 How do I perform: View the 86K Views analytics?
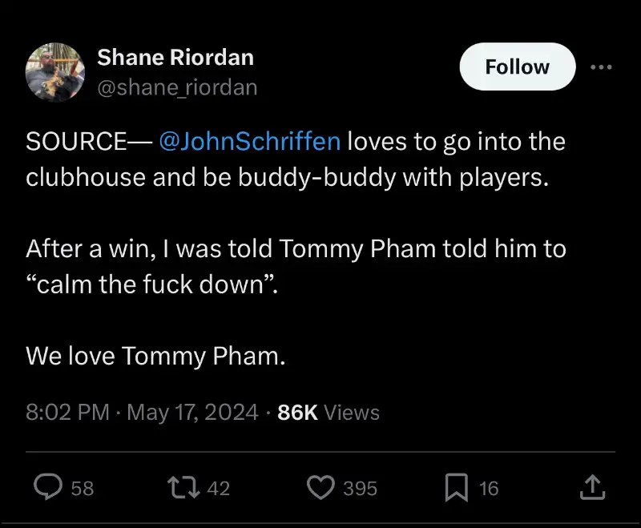tap(328, 413)
